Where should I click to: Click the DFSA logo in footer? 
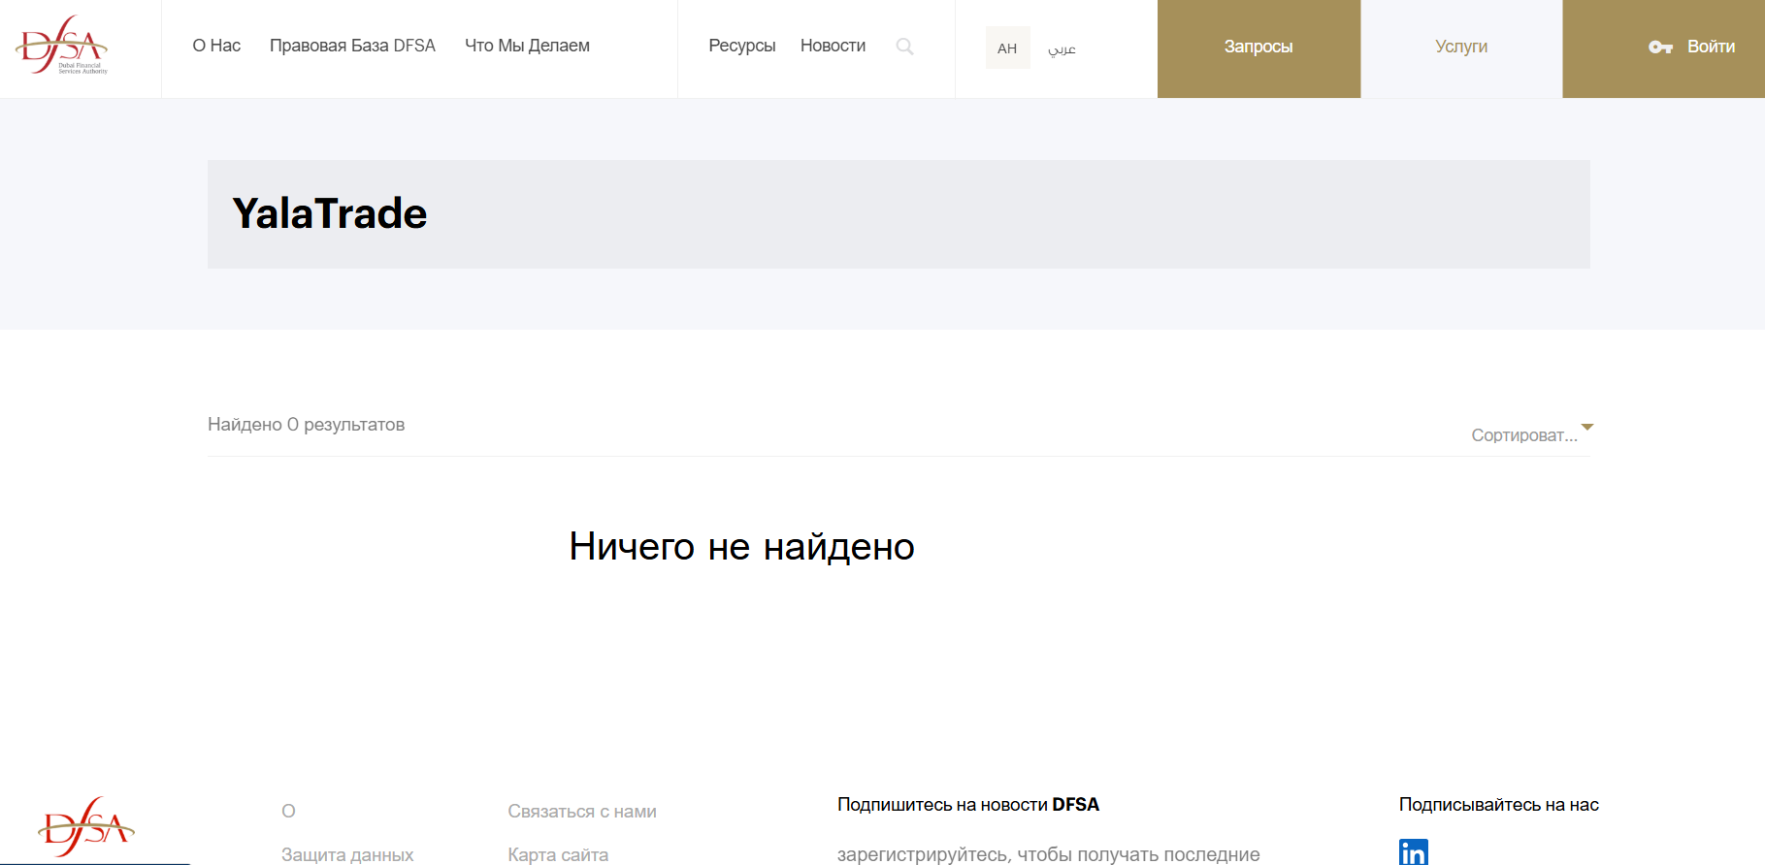[85, 827]
